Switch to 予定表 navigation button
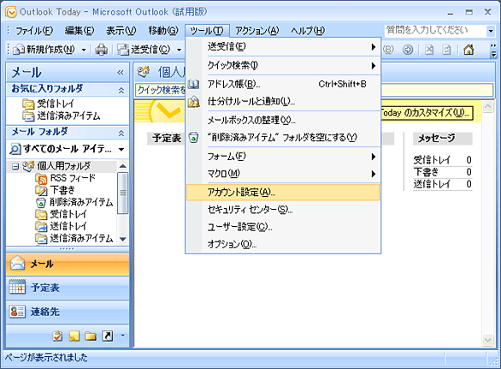Viewport: 501px width, 369px height. click(x=68, y=288)
